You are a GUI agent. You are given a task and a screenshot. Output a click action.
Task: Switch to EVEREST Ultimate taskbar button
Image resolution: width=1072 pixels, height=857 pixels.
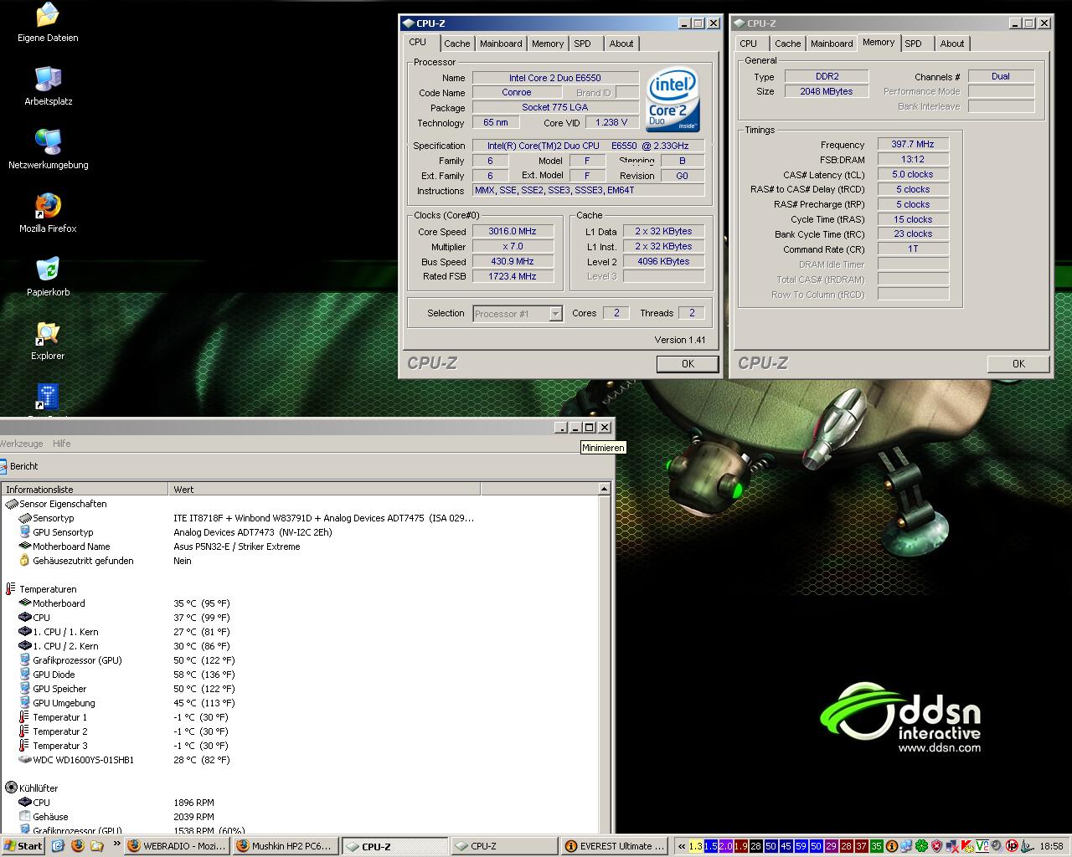point(614,846)
